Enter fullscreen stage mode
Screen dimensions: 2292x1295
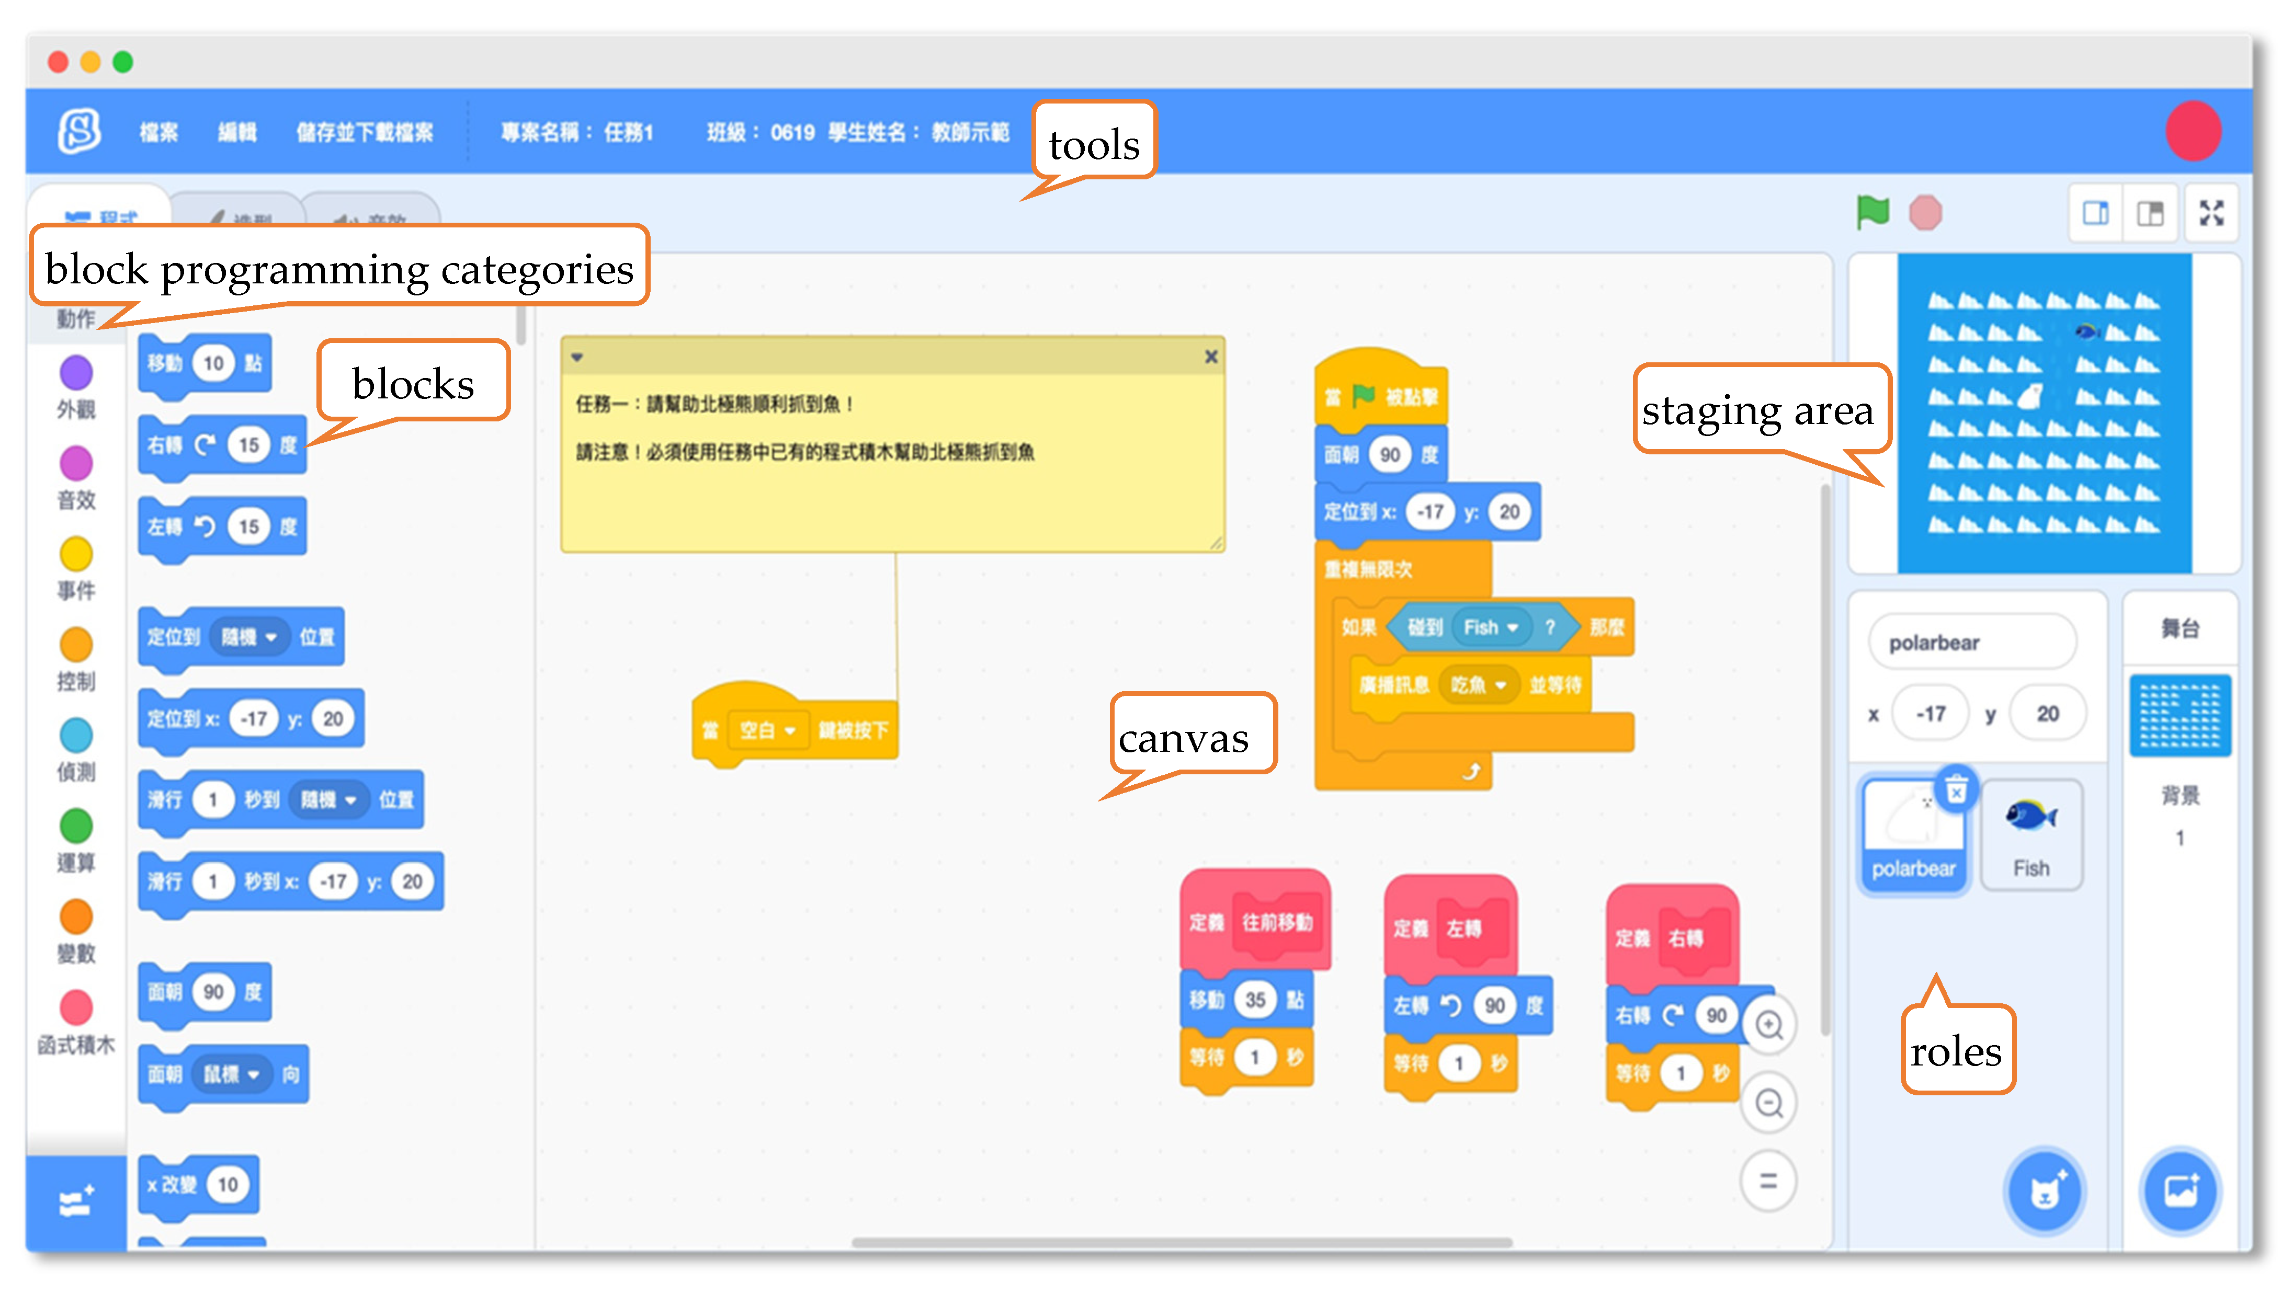(2211, 213)
